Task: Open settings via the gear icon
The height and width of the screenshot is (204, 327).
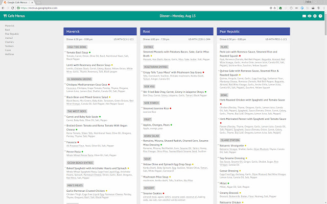Action: coord(315,16)
